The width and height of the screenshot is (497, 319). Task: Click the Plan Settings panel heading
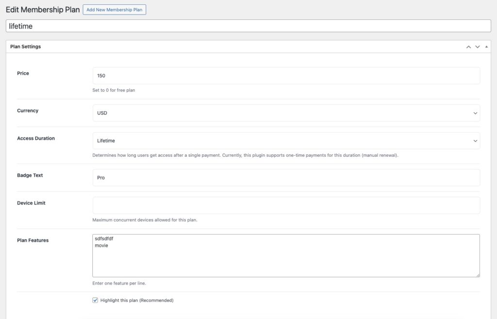click(x=26, y=47)
